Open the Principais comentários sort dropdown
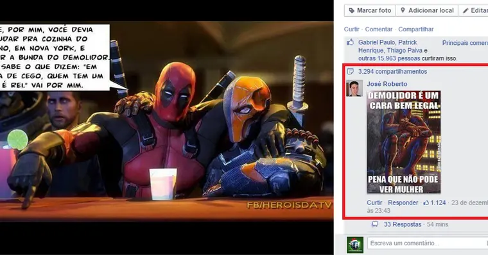 coord(465,43)
